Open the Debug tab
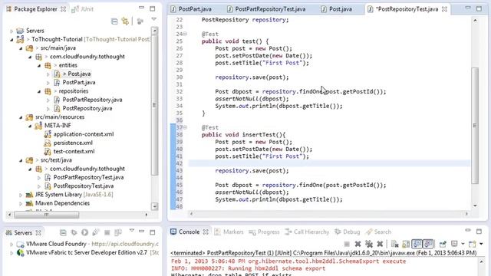Screen dimensions: 491x276 [348, 232]
